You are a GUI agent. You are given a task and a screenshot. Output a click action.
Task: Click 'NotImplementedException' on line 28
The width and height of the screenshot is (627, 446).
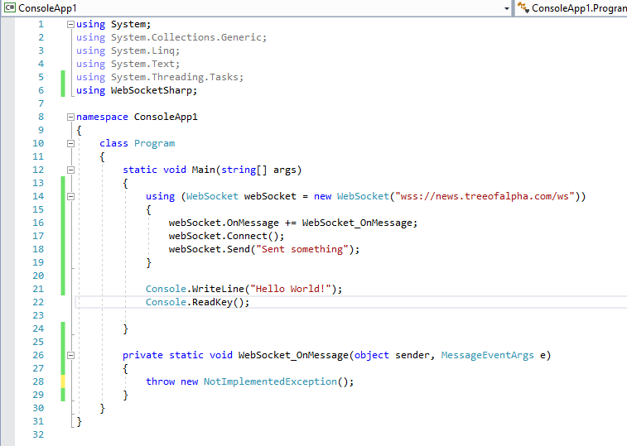pyautogui.click(x=270, y=381)
